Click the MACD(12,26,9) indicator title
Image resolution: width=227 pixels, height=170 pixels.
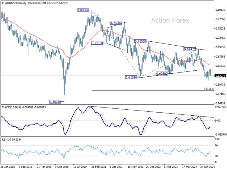[11, 107]
